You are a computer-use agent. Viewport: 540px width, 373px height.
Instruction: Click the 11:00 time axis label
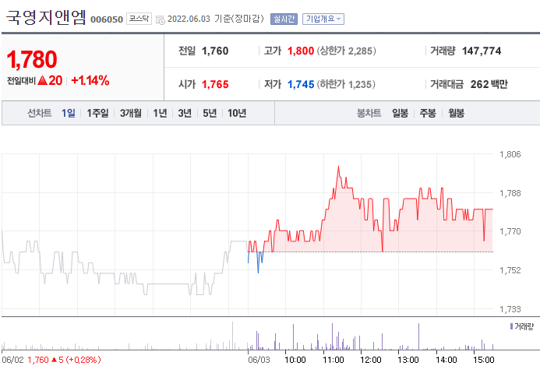(333, 360)
